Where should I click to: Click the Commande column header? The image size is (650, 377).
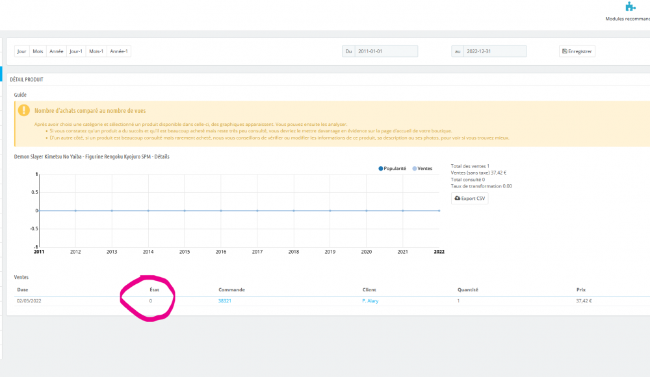(232, 289)
